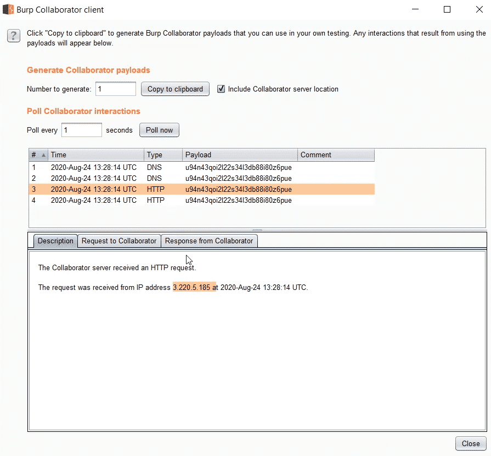
Task: Sort interactions by Payload column header
Action: coord(240,155)
